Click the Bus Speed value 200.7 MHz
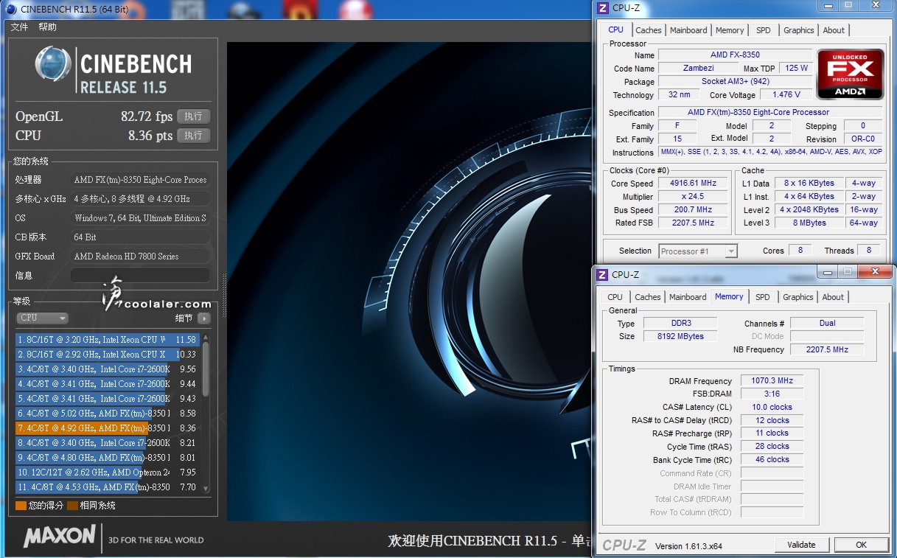This screenshot has height=558, width=897. tap(693, 209)
